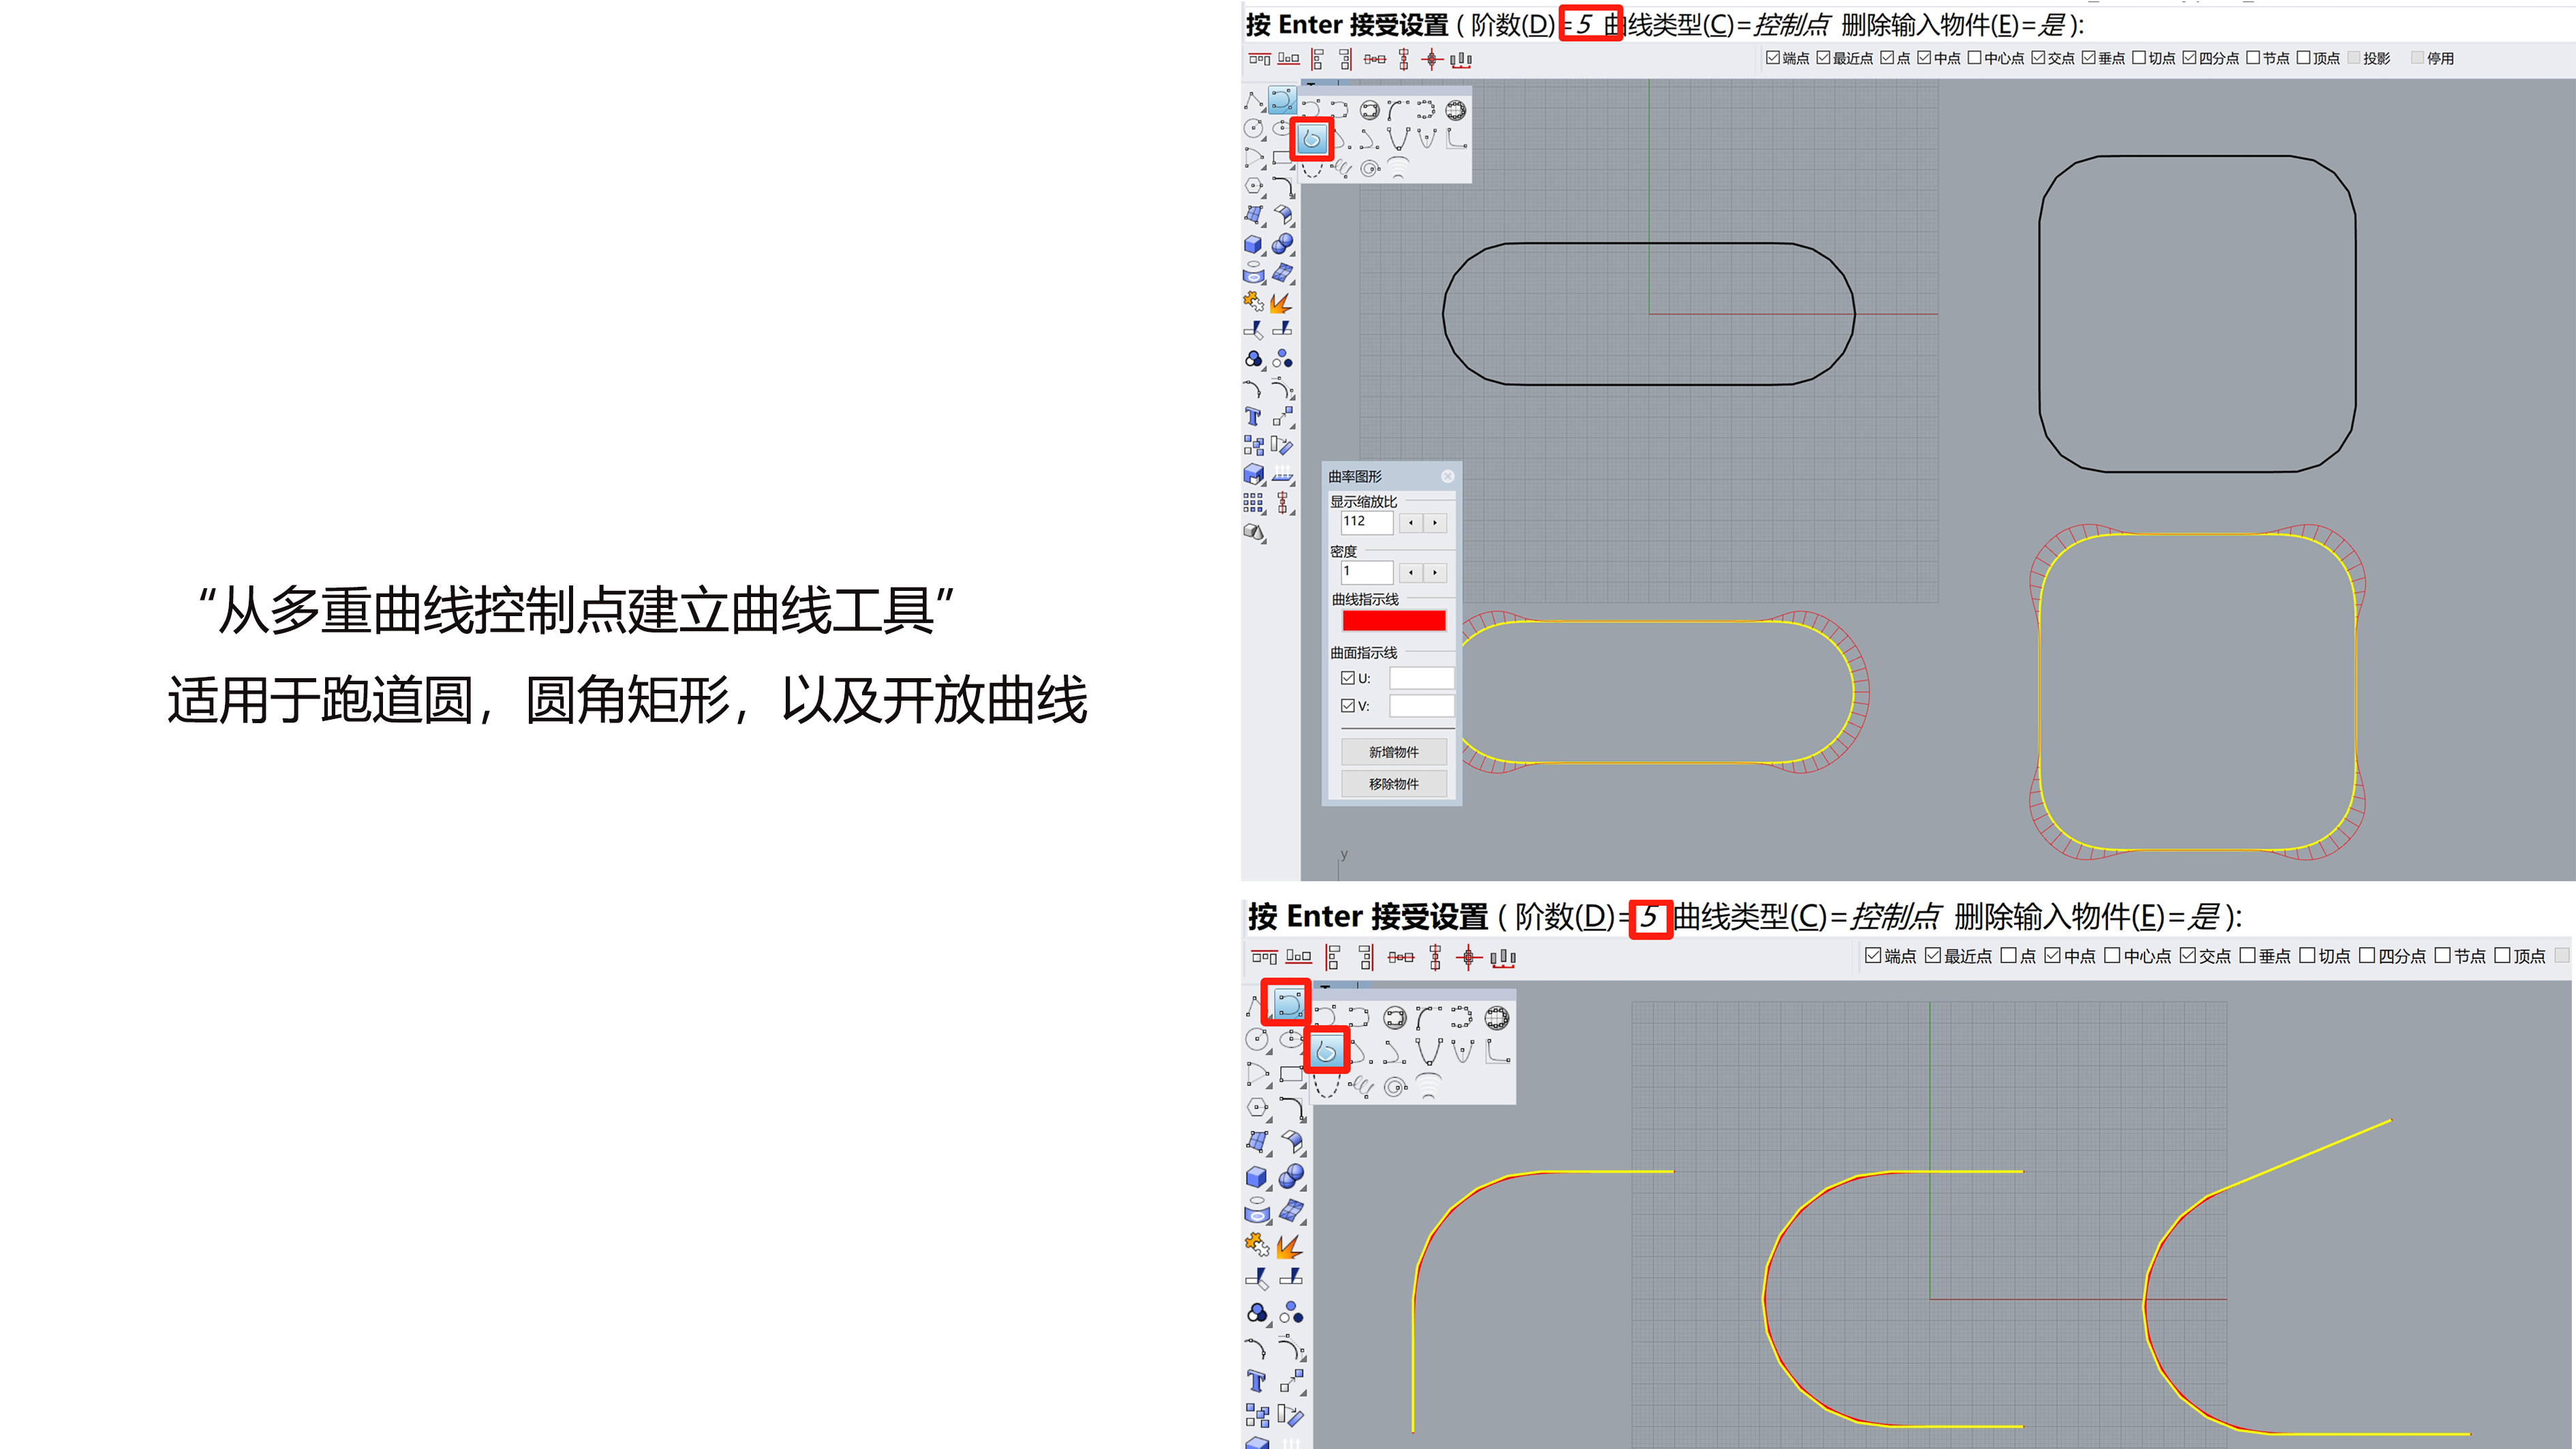
Task: Uncheck the V surface indicator checkbox
Action: 1348,706
